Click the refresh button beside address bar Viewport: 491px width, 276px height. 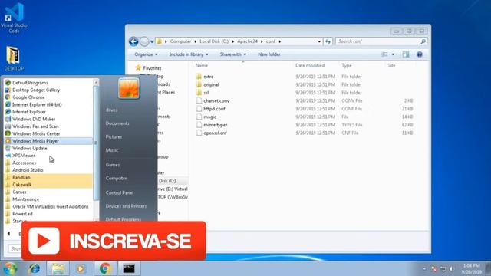328,41
